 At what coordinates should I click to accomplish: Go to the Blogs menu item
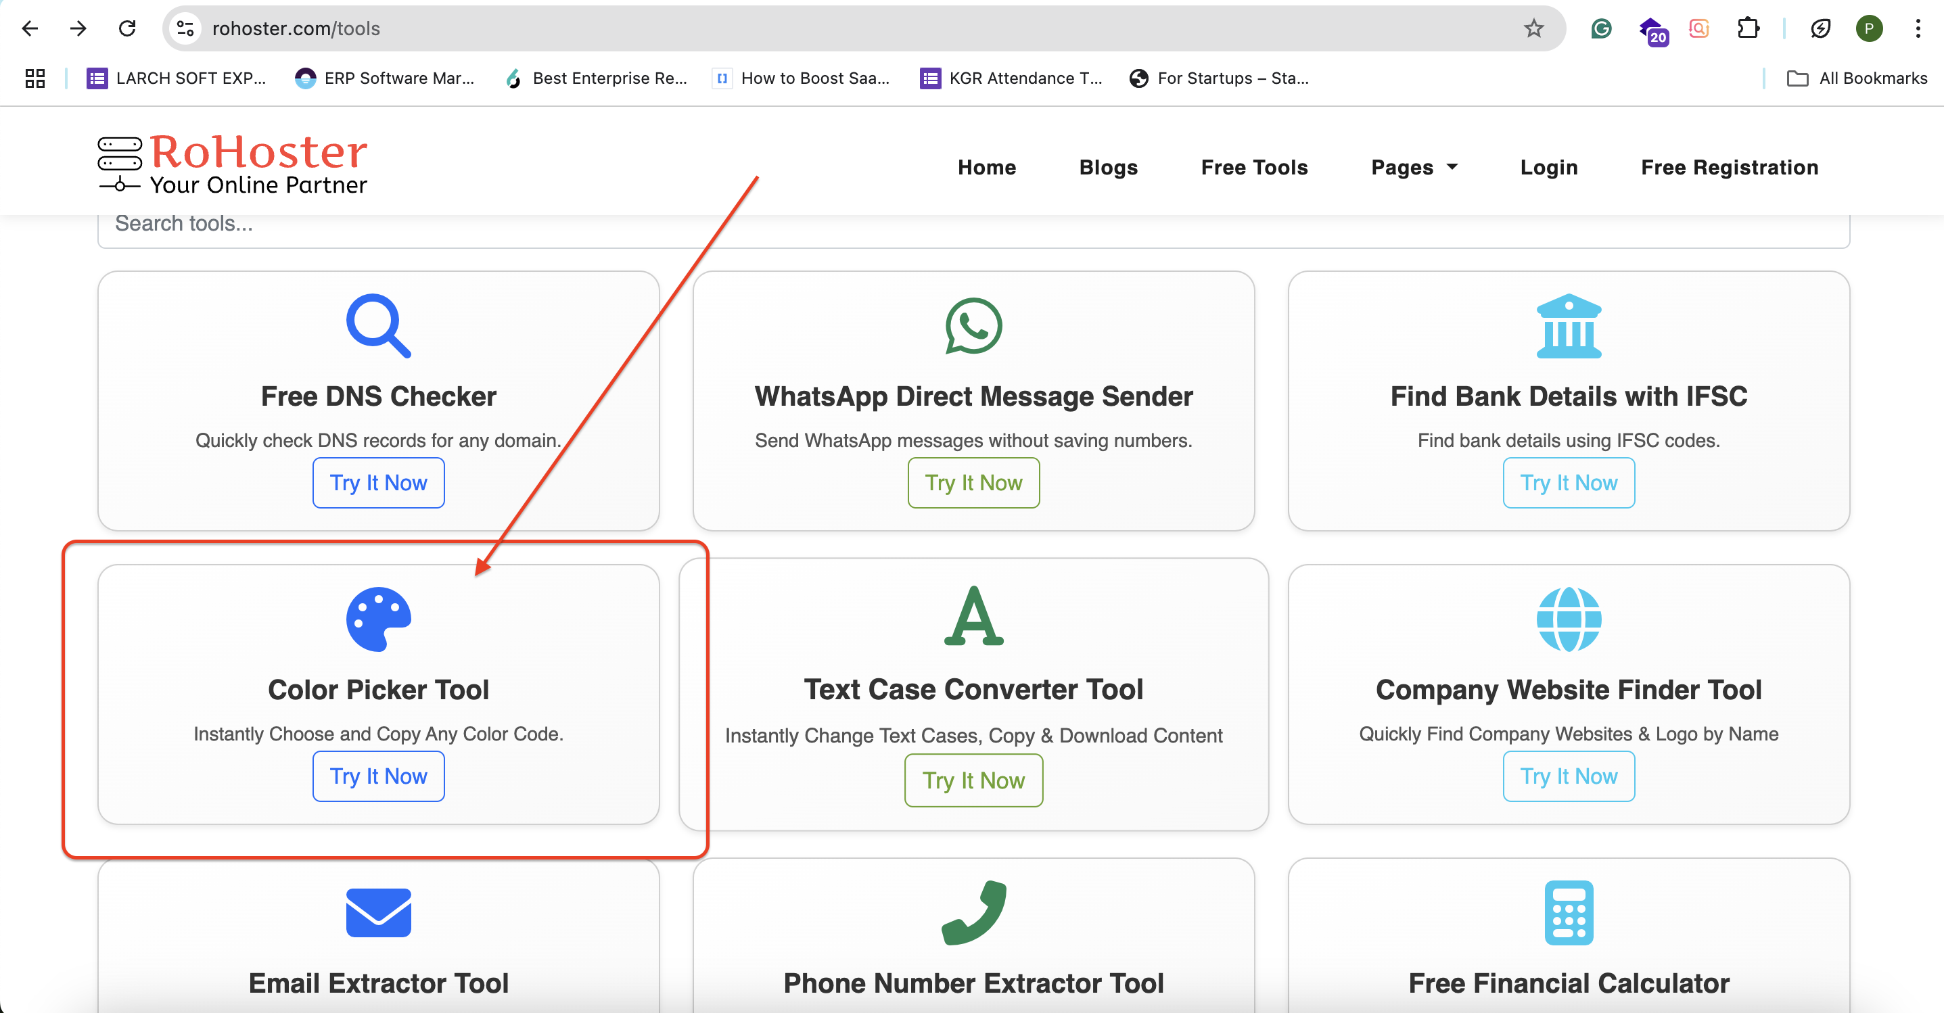click(x=1108, y=168)
